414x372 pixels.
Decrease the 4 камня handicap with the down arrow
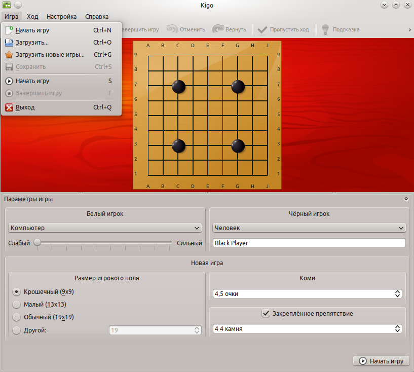click(397, 331)
